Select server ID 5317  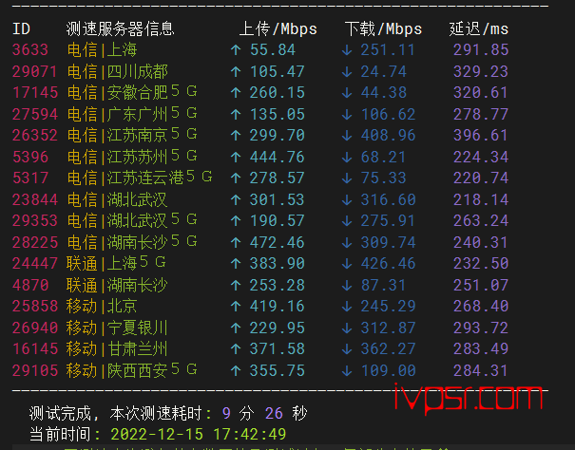(30, 178)
